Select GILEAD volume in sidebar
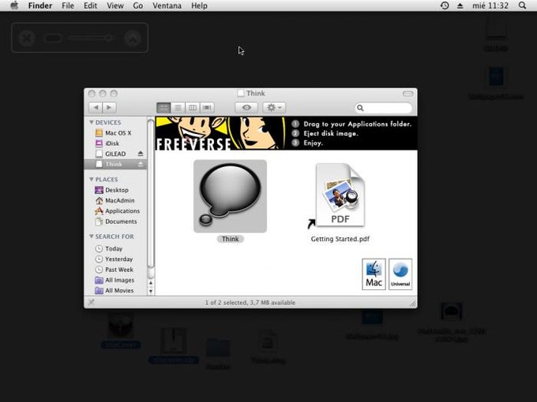The height and width of the screenshot is (402, 537). click(x=115, y=154)
